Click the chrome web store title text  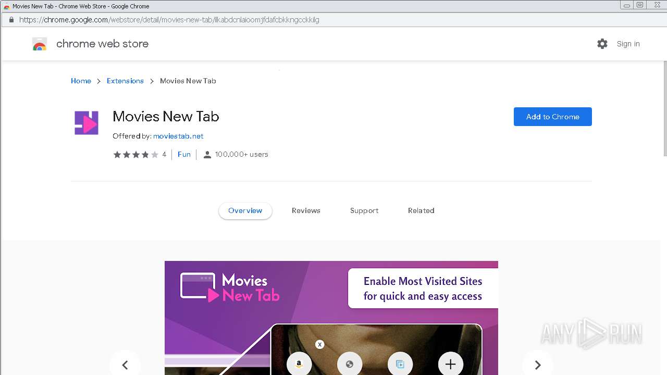click(x=102, y=44)
